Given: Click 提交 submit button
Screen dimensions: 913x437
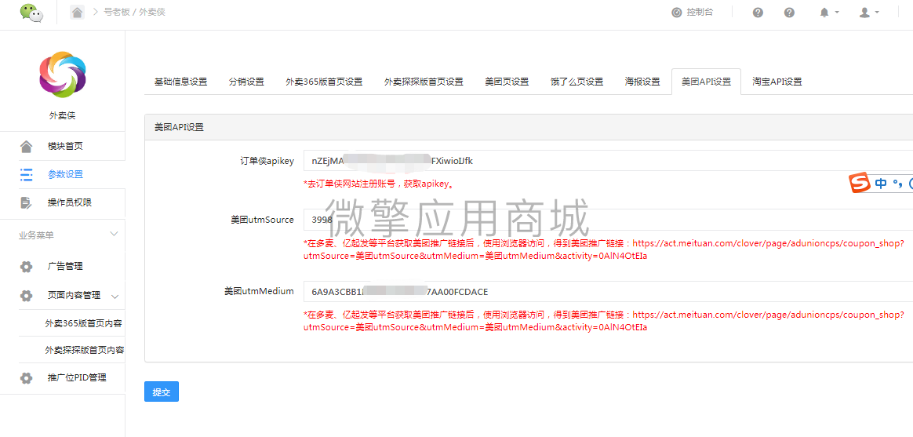Looking at the screenshot, I should 162,391.
